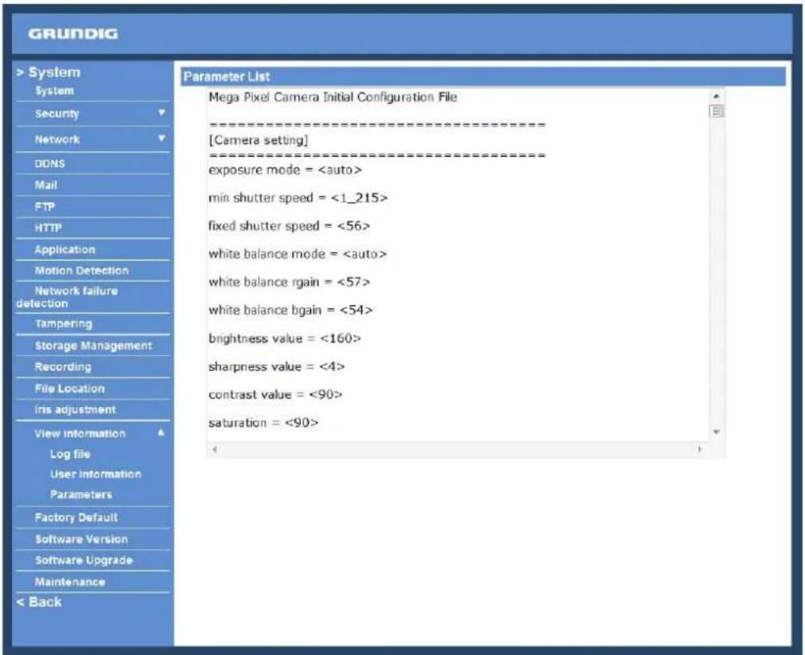
Task: Click 'saturation = <90>' line
Action: point(263,423)
